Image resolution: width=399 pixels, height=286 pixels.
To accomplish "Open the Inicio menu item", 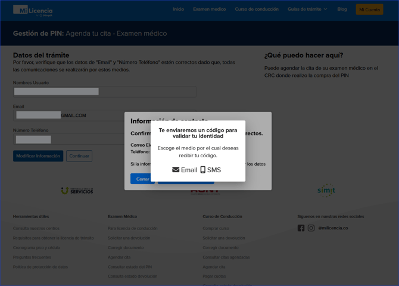I will 178,10.
